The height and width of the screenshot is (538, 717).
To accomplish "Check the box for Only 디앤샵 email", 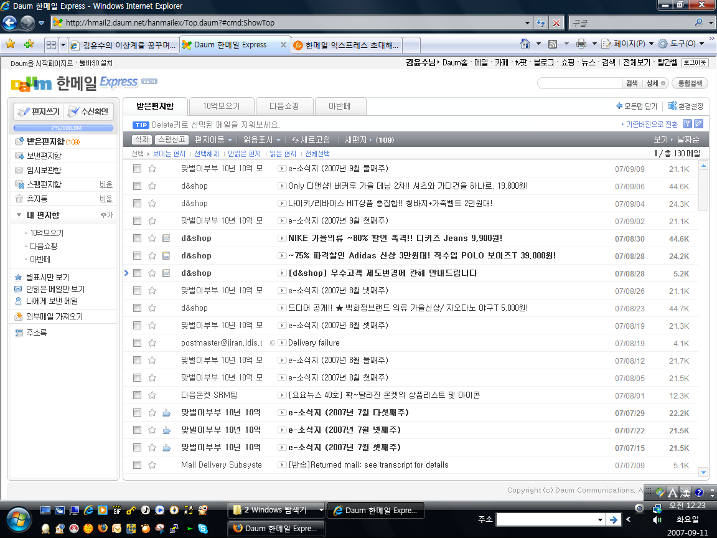I will (137, 186).
